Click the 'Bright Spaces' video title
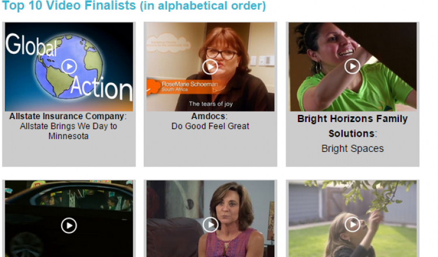 (353, 148)
